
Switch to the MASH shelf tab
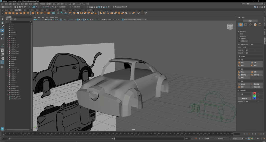click(83, 10)
